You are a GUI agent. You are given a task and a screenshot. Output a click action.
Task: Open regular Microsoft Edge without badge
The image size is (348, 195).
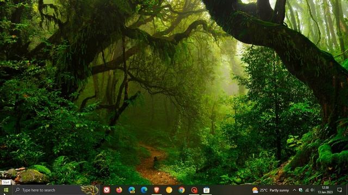tap(144, 190)
